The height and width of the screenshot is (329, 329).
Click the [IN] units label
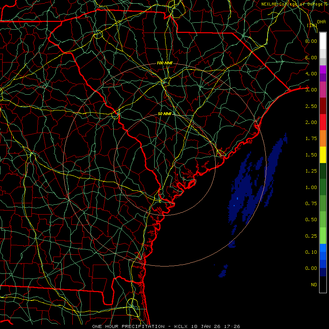pos(312,25)
